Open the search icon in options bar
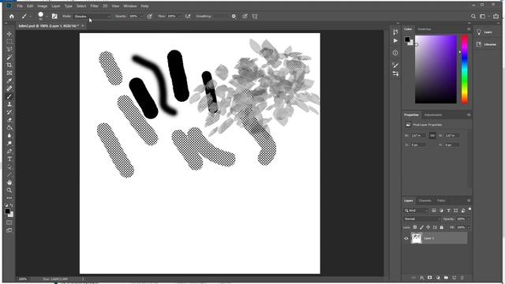 point(473,16)
